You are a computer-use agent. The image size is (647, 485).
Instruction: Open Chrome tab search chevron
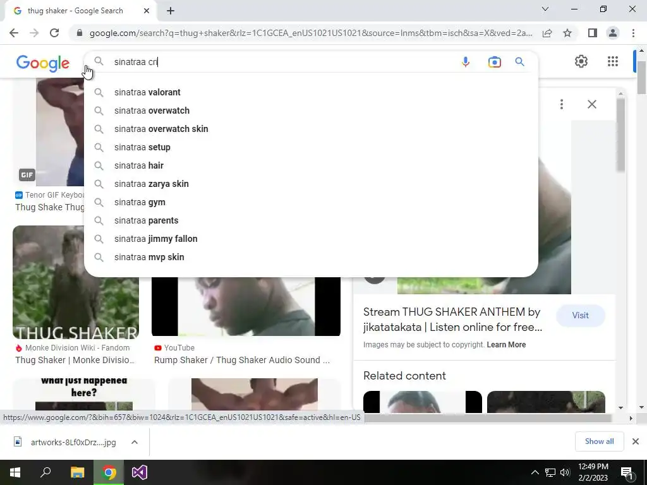click(545, 9)
